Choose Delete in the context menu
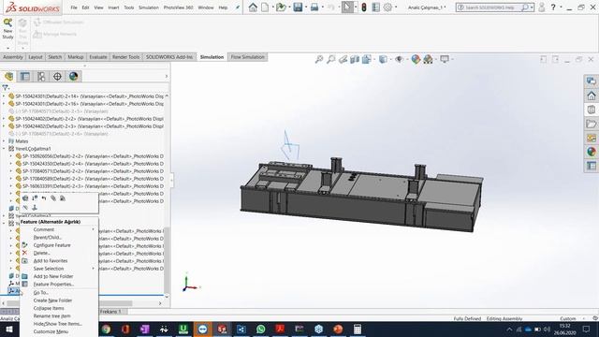Viewport: 599px width, 337px height. click(41, 253)
